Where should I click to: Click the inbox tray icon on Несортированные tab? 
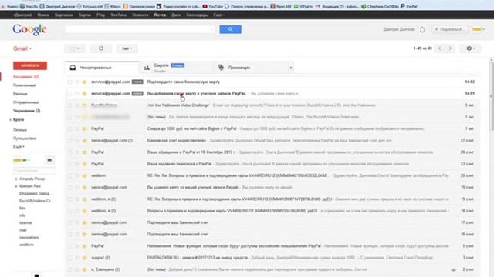pyautogui.click(x=73, y=68)
